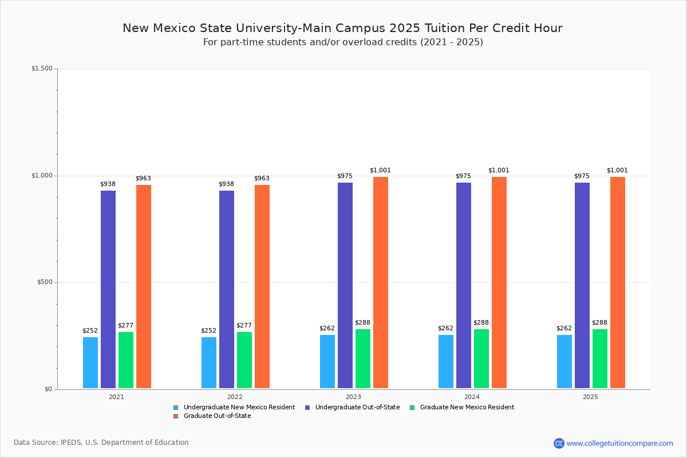Click the 2025 graduate resident $288 bar
687x458 pixels.
click(600, 358)
